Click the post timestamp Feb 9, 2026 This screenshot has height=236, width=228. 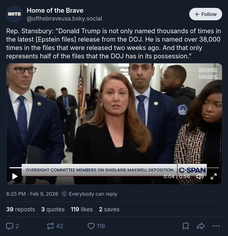pos(32,194)
